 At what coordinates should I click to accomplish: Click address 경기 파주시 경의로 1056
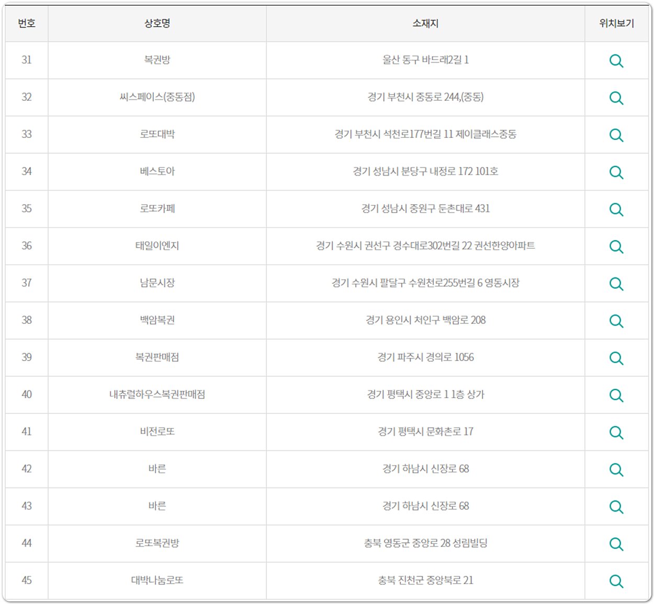[425, 357]
